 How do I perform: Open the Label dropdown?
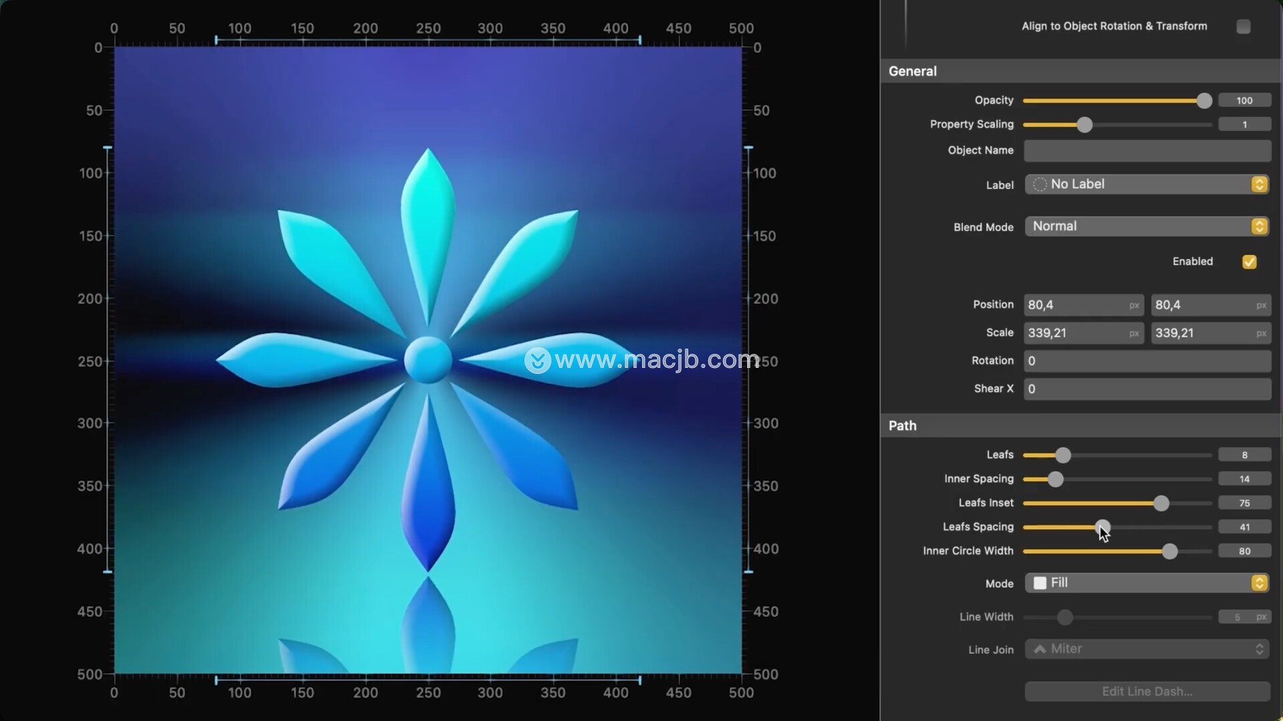point(1147,184)
